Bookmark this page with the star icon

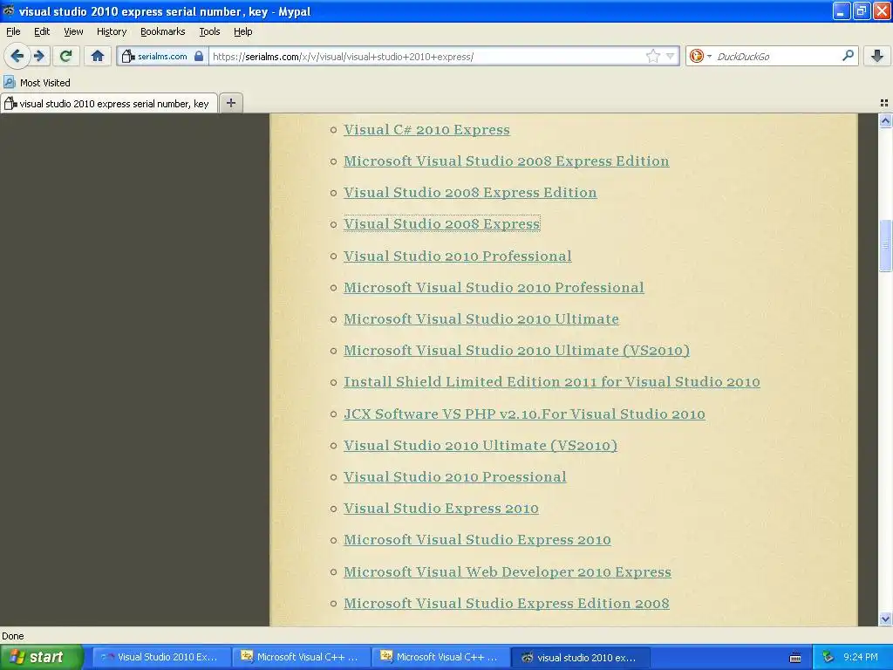pyautogui.click(x=652, y=56)
